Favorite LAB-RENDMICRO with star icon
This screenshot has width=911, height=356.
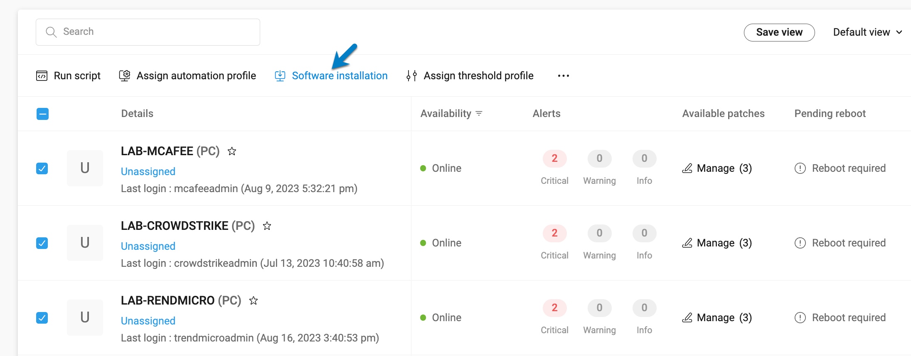(x=254, y=300)
